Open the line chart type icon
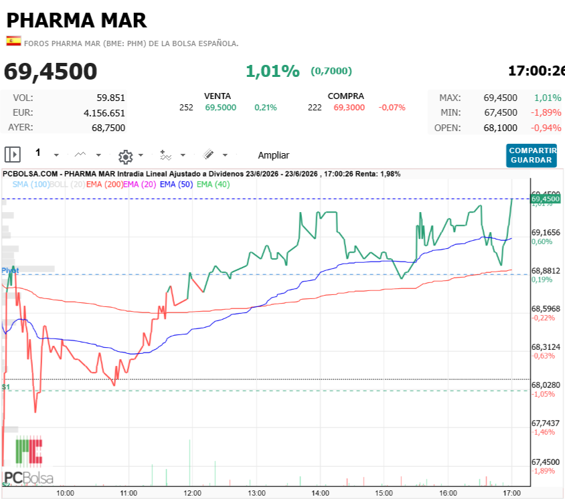Screen dimensions: 565x499 pos(80,155)
